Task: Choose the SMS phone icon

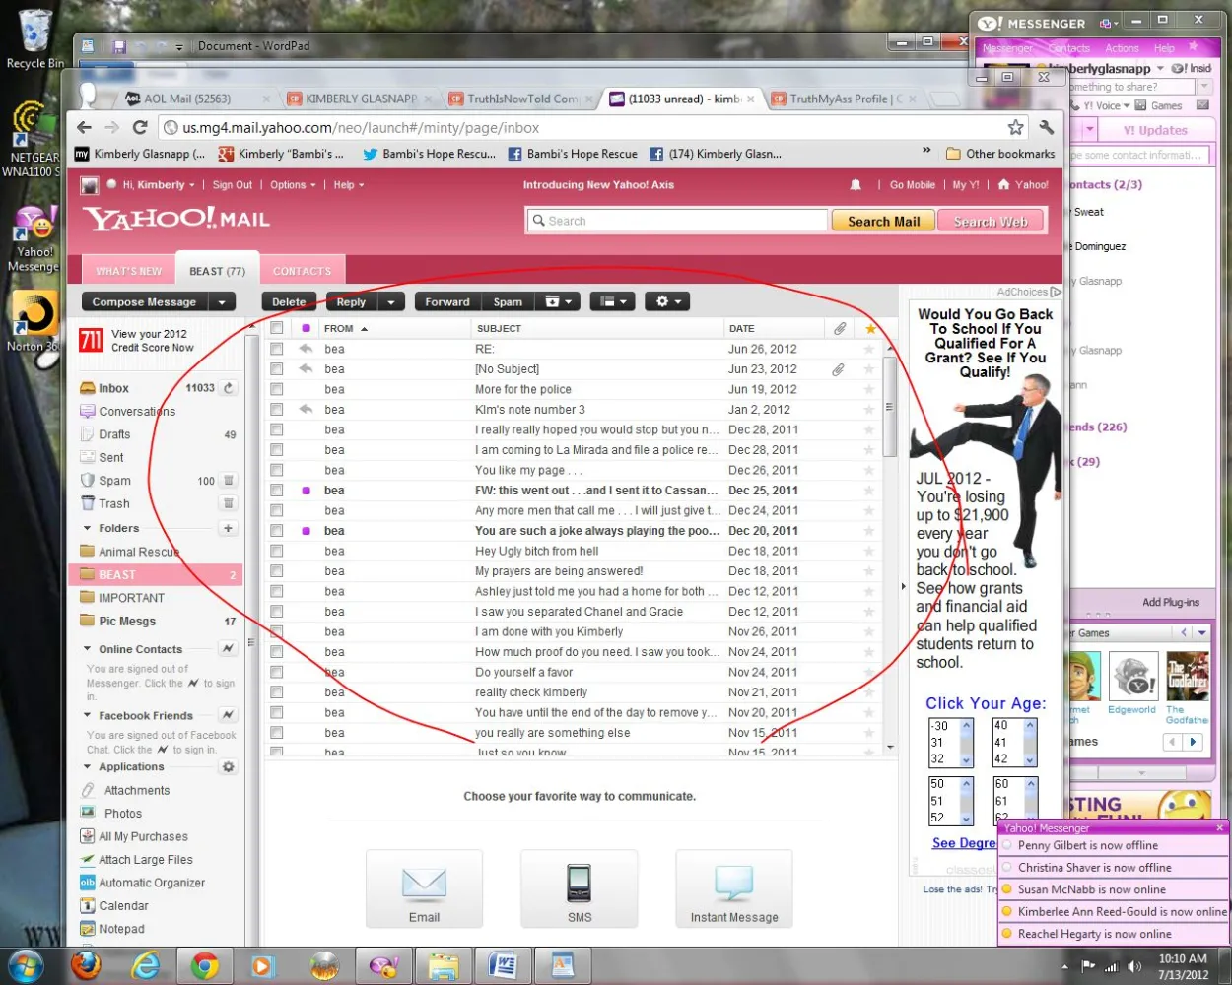Action: 580,884
